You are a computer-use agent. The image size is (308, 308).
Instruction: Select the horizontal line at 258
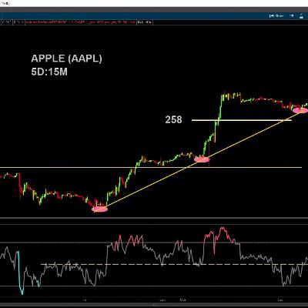(241, 120)
